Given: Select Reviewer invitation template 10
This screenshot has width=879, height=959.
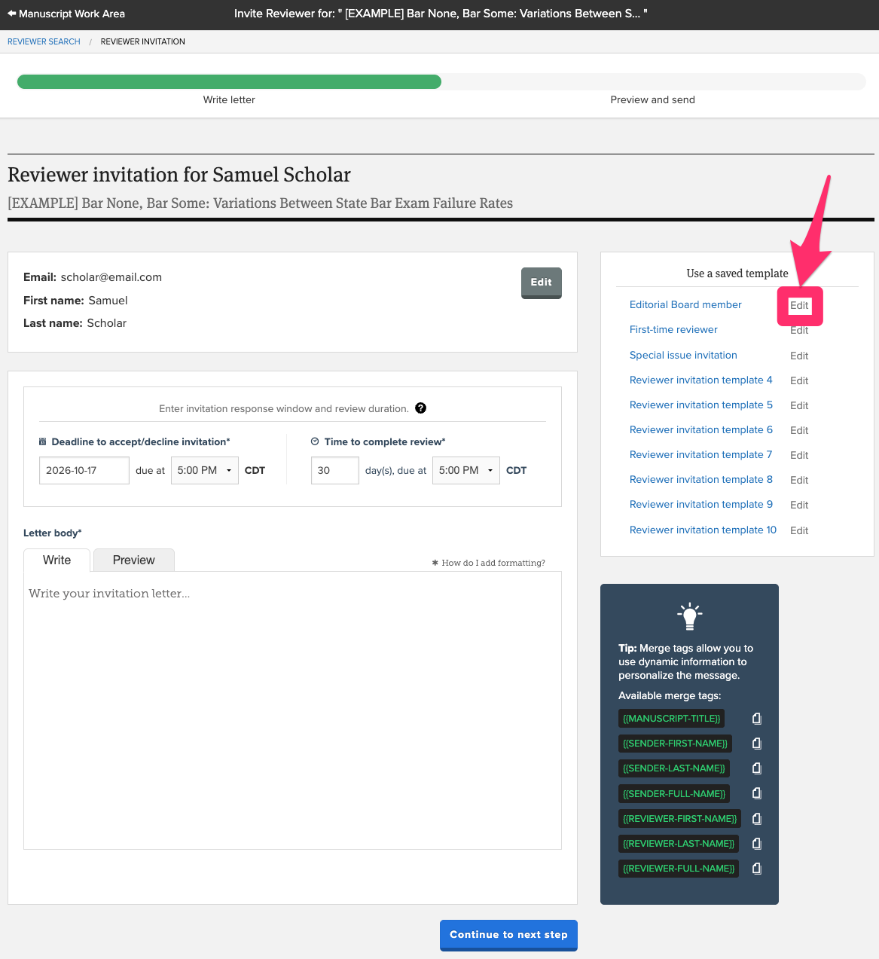Looking at the screenshot, I should pos(703,530).
